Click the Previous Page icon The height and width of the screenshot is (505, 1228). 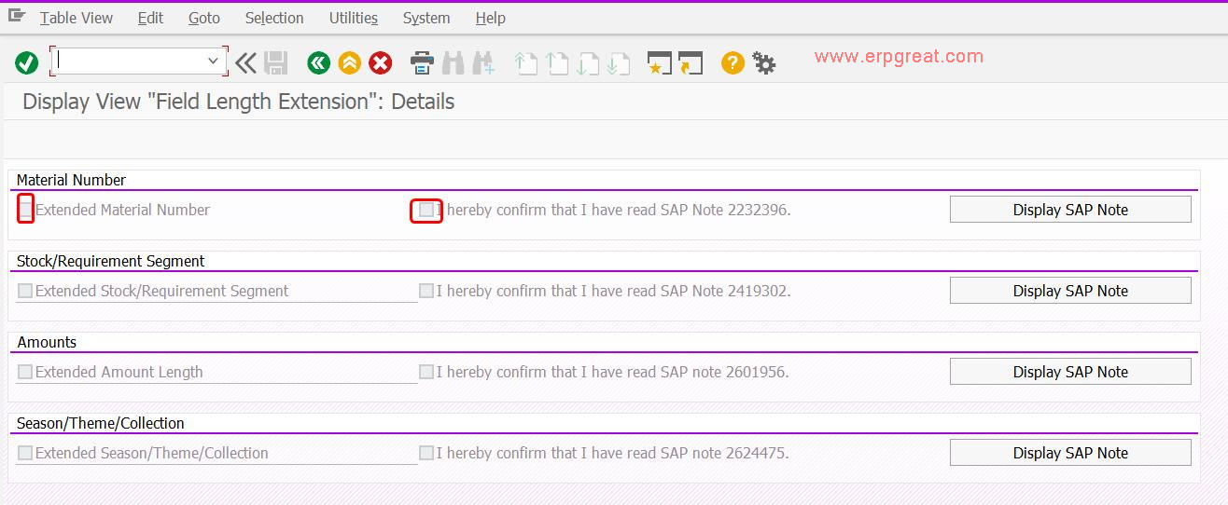click(x=557, y=63)
